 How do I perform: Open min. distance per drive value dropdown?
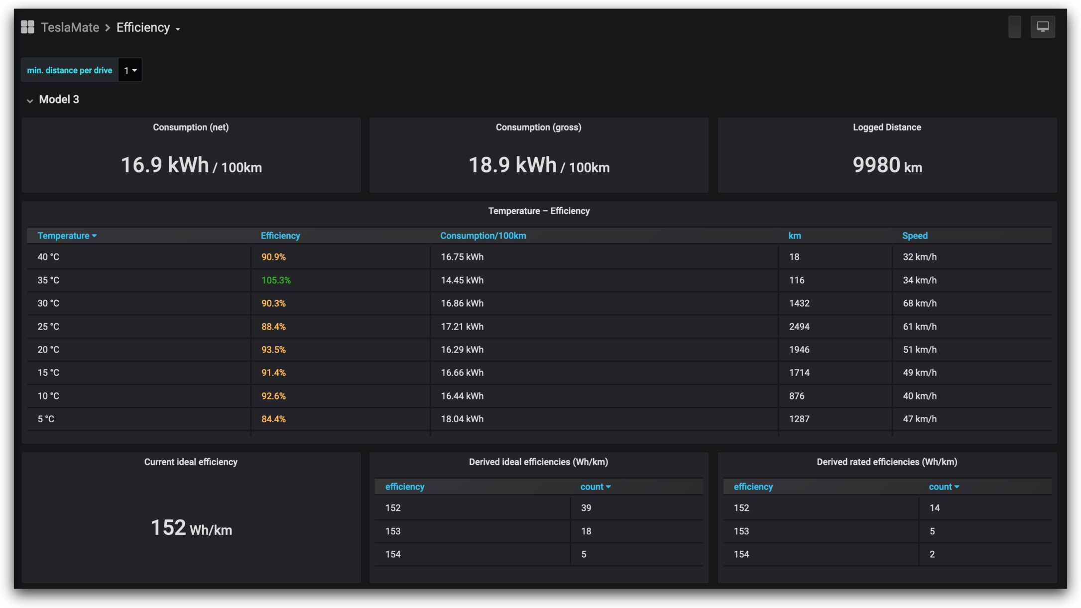click(130, 70)
